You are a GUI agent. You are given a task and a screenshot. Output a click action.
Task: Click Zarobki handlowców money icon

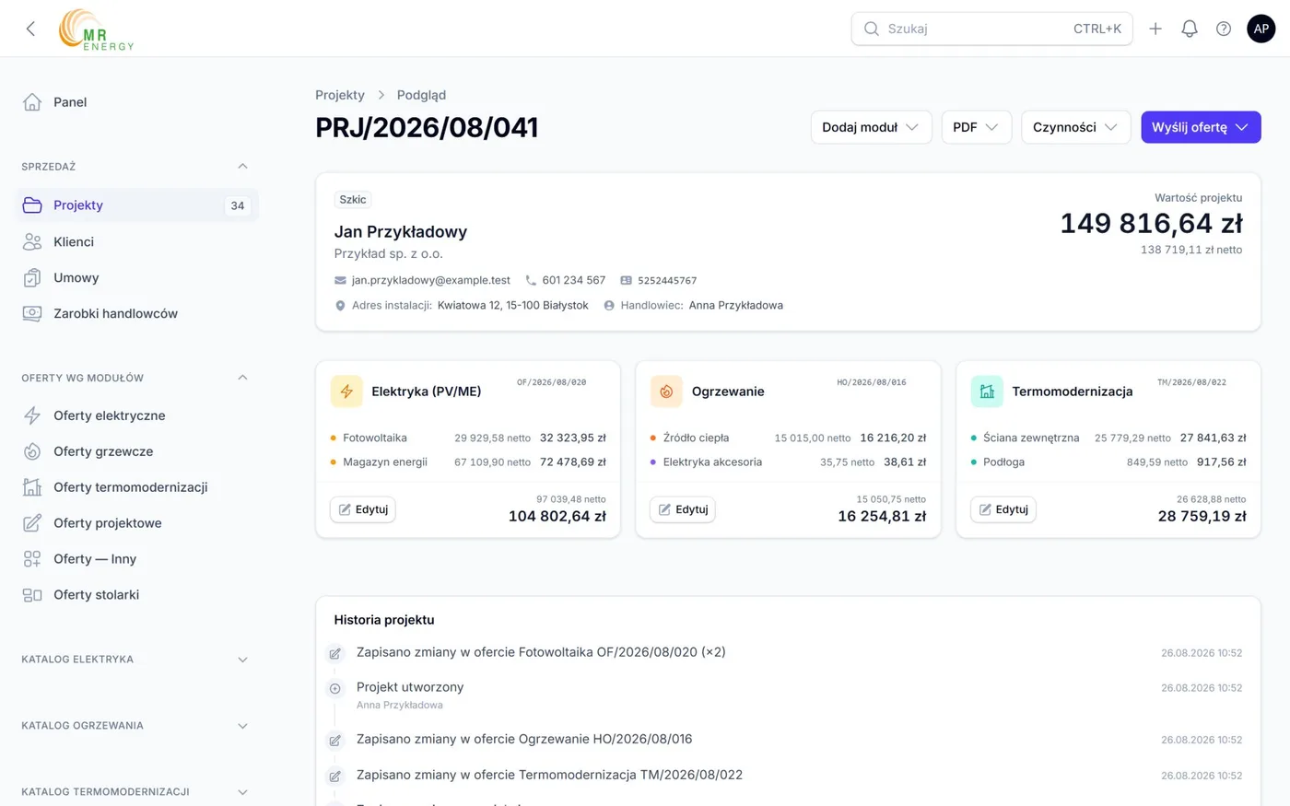pyautogui.click(x=32, y=313)
